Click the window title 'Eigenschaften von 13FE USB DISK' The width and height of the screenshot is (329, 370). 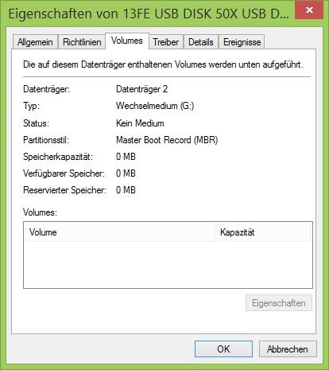coord(149,14)
